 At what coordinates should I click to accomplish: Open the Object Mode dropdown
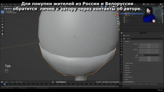click(x=9, y=6)
